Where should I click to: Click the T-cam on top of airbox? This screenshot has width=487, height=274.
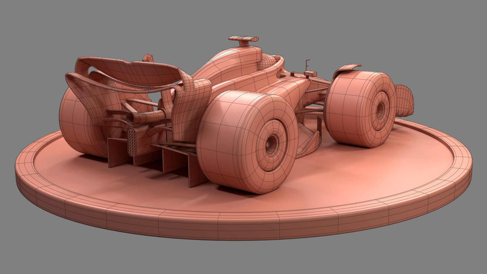[243, 39]
